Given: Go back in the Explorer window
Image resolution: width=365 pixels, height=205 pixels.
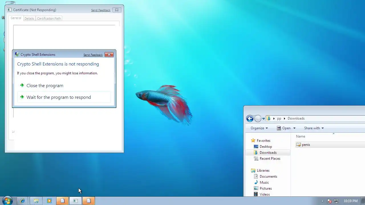Looking at the screenshot, I should point(250,118).
